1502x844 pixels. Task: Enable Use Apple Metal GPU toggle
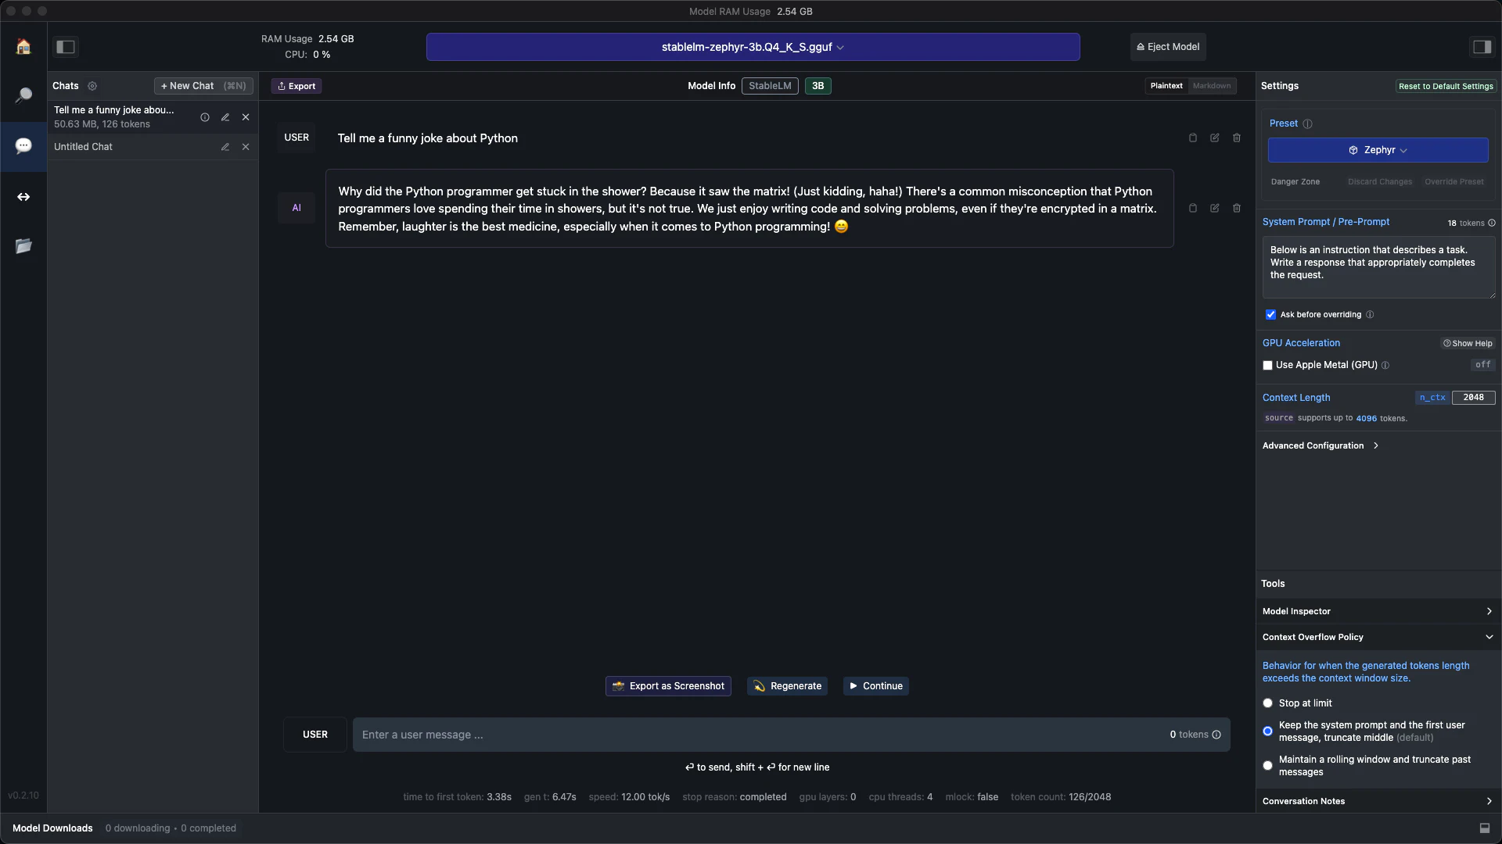pyautogui.click(x=1268, y=363)
